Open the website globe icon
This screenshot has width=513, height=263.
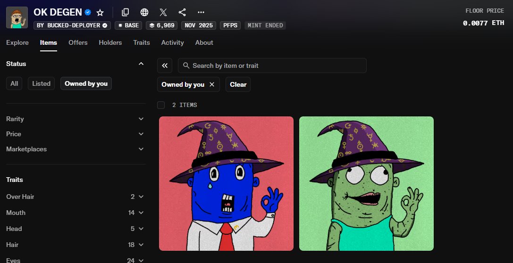(144, 12)
